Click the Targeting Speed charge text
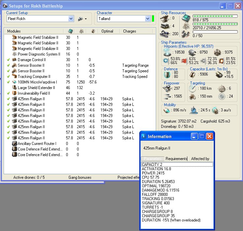The width and height of the screenshot is (243, 231). coord(135,71)
